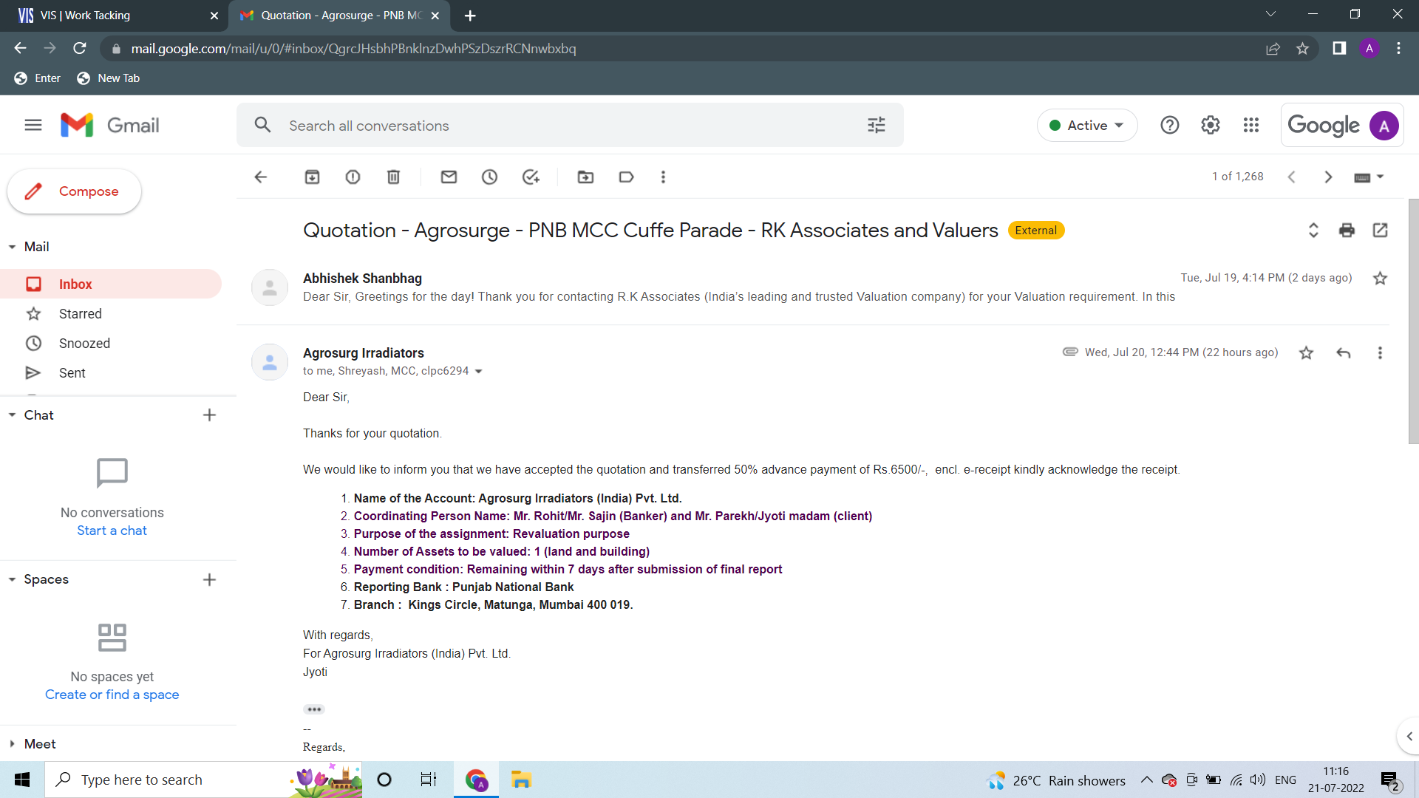Reply to Agrosurg Irradiators message
This screenshot has width=1419, height=798.
(1344, 353)
